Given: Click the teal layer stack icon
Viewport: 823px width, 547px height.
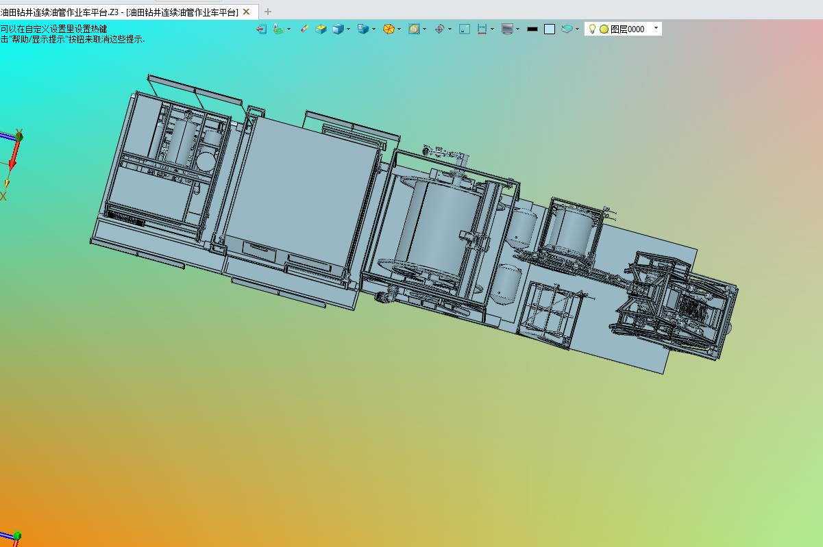Looking at the screenshot, I should pos(567,29).
